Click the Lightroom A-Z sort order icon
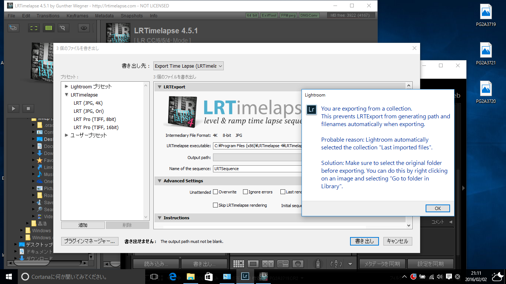Image resolution: width=506 pixels, height=284 pixels. (336, 264)
